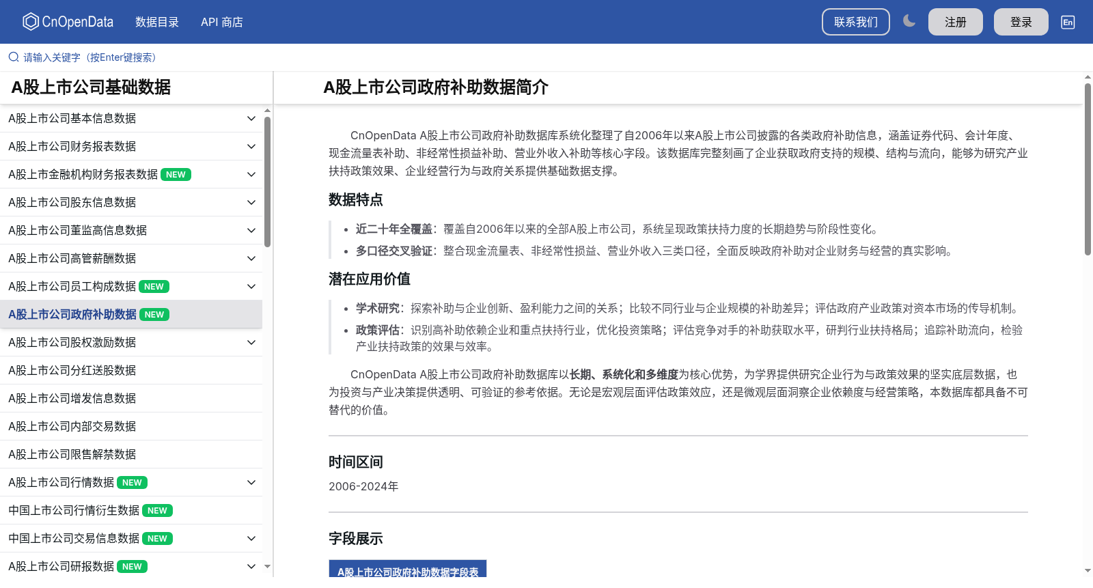Click NEW badge beside 金融机构财务报表数据
The image size is (1093, 588).
pyautogui.click(x=176, y=175)
